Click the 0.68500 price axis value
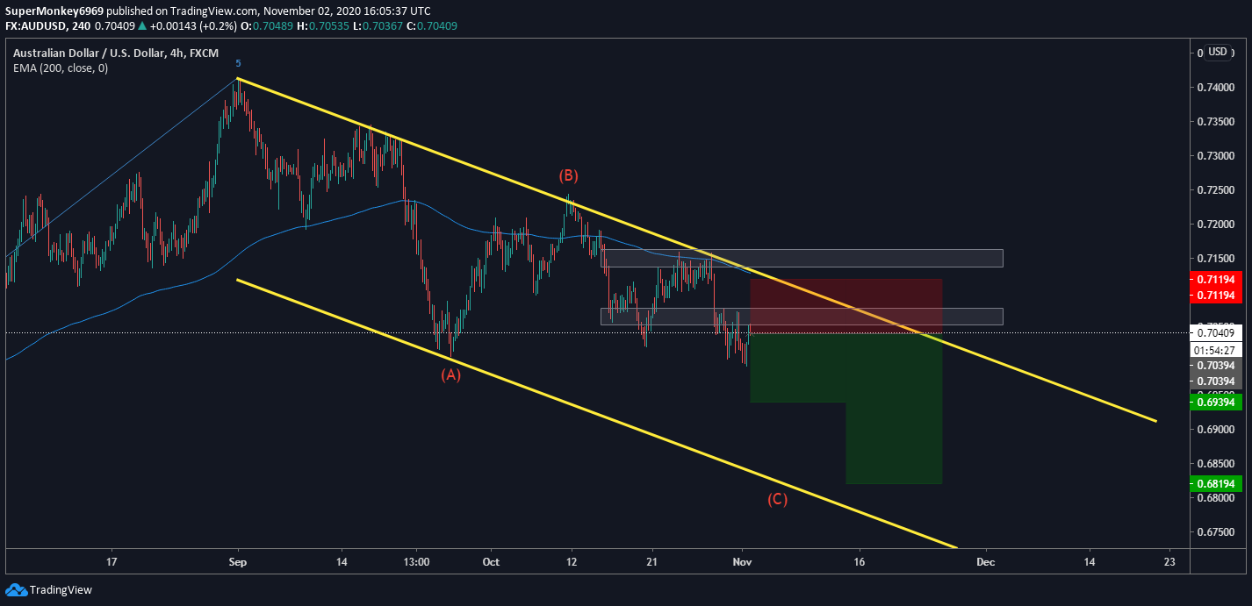This screenshot has height=606, width=1252. tap(1217, 463)
